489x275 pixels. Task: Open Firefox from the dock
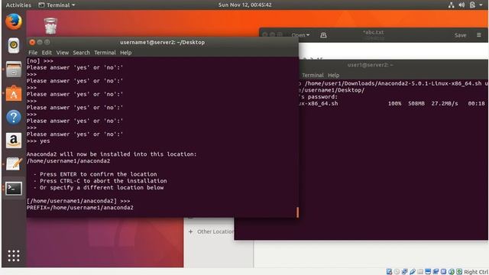click(x=14, y=22)
